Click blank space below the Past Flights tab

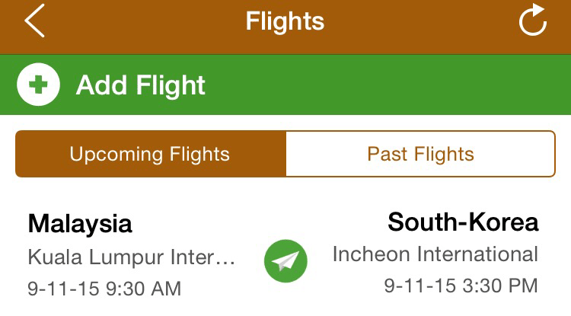point(420,189)
